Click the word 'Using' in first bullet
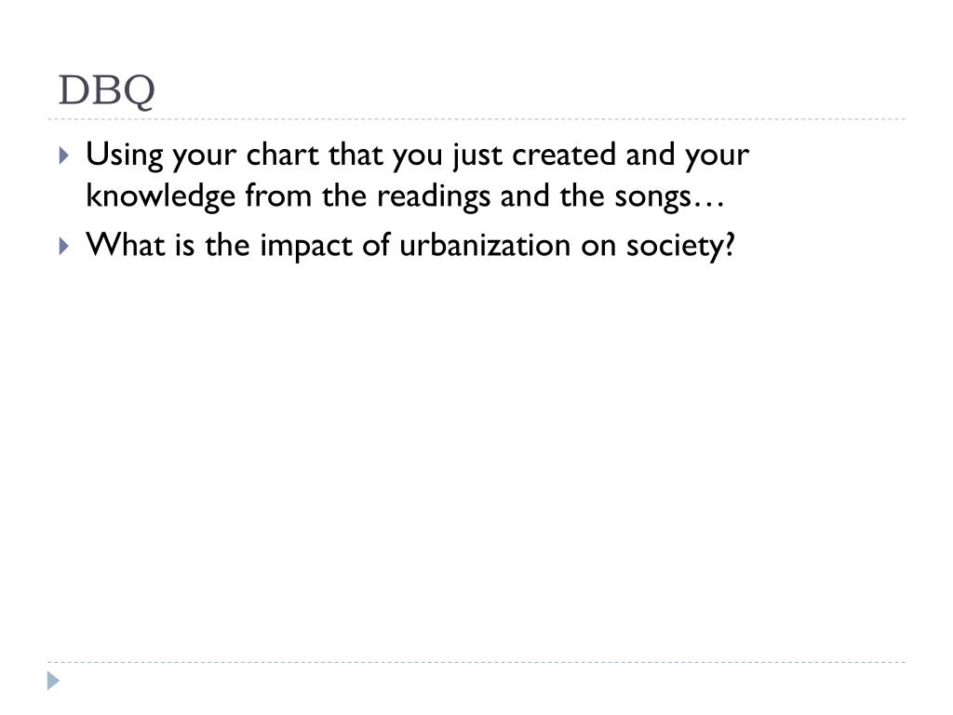This screenshot has width=953, height=715. tap(125, 155)
